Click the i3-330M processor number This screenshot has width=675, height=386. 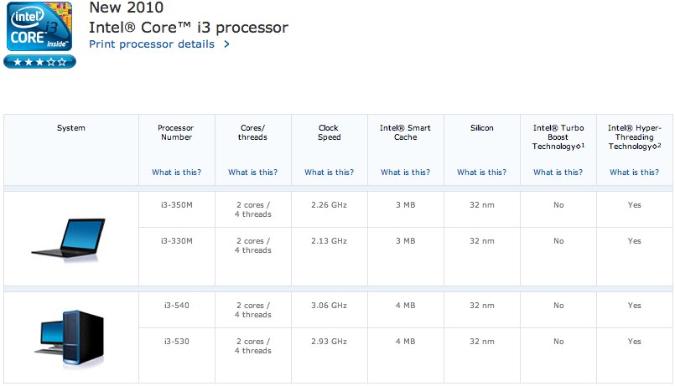176,241
